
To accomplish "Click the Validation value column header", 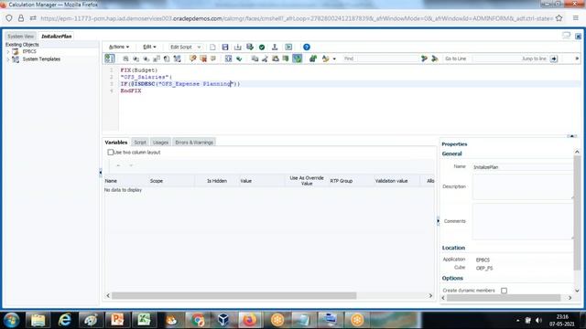I will click(391, 181).
